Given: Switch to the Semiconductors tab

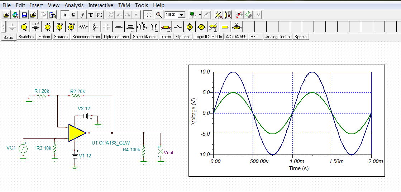Looking at the screenshot, I should 86,37.
